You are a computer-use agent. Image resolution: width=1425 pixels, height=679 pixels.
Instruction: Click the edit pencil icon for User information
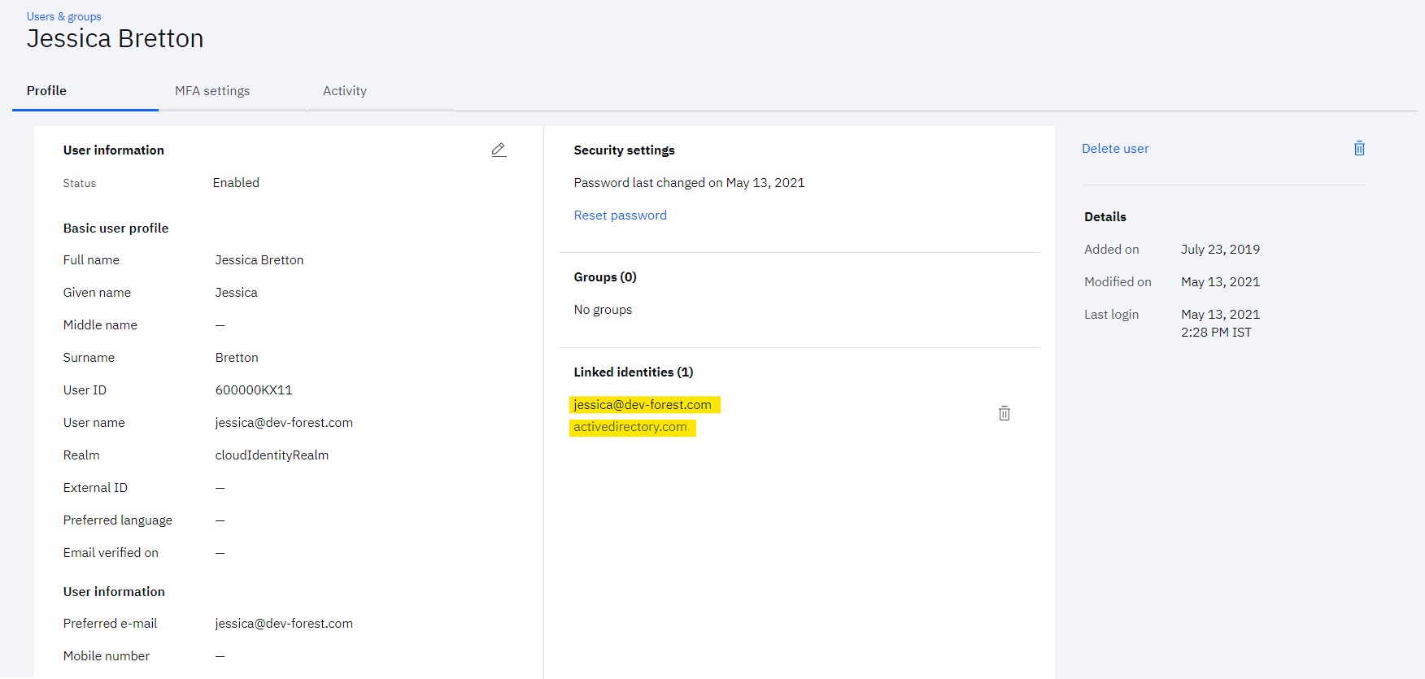click(499, 150)
